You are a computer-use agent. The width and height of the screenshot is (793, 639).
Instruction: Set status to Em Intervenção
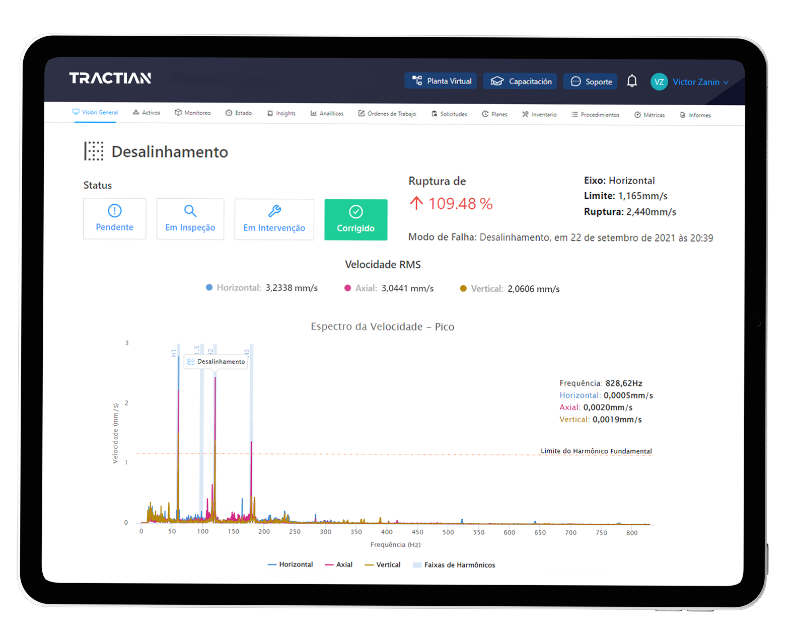pyautogui.click(x=274, y=219)
